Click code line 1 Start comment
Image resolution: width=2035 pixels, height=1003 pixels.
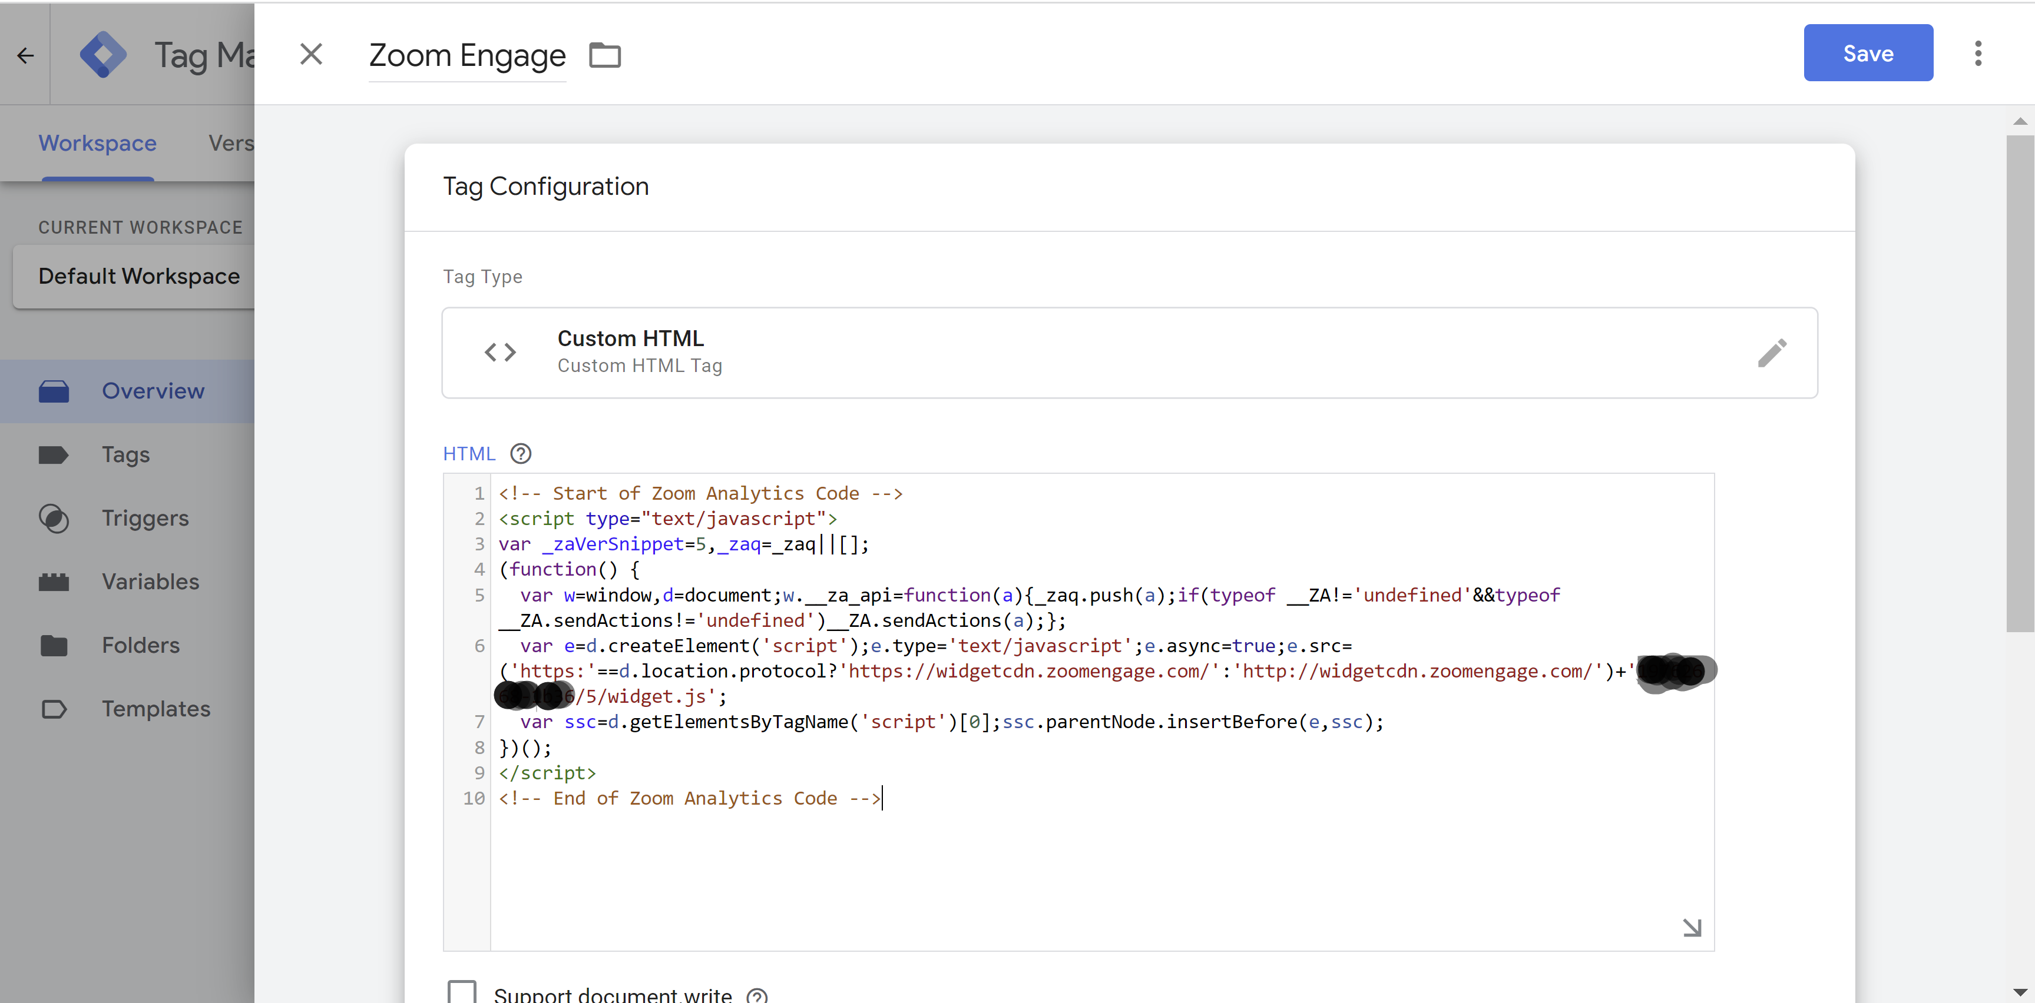coord(700,494)
